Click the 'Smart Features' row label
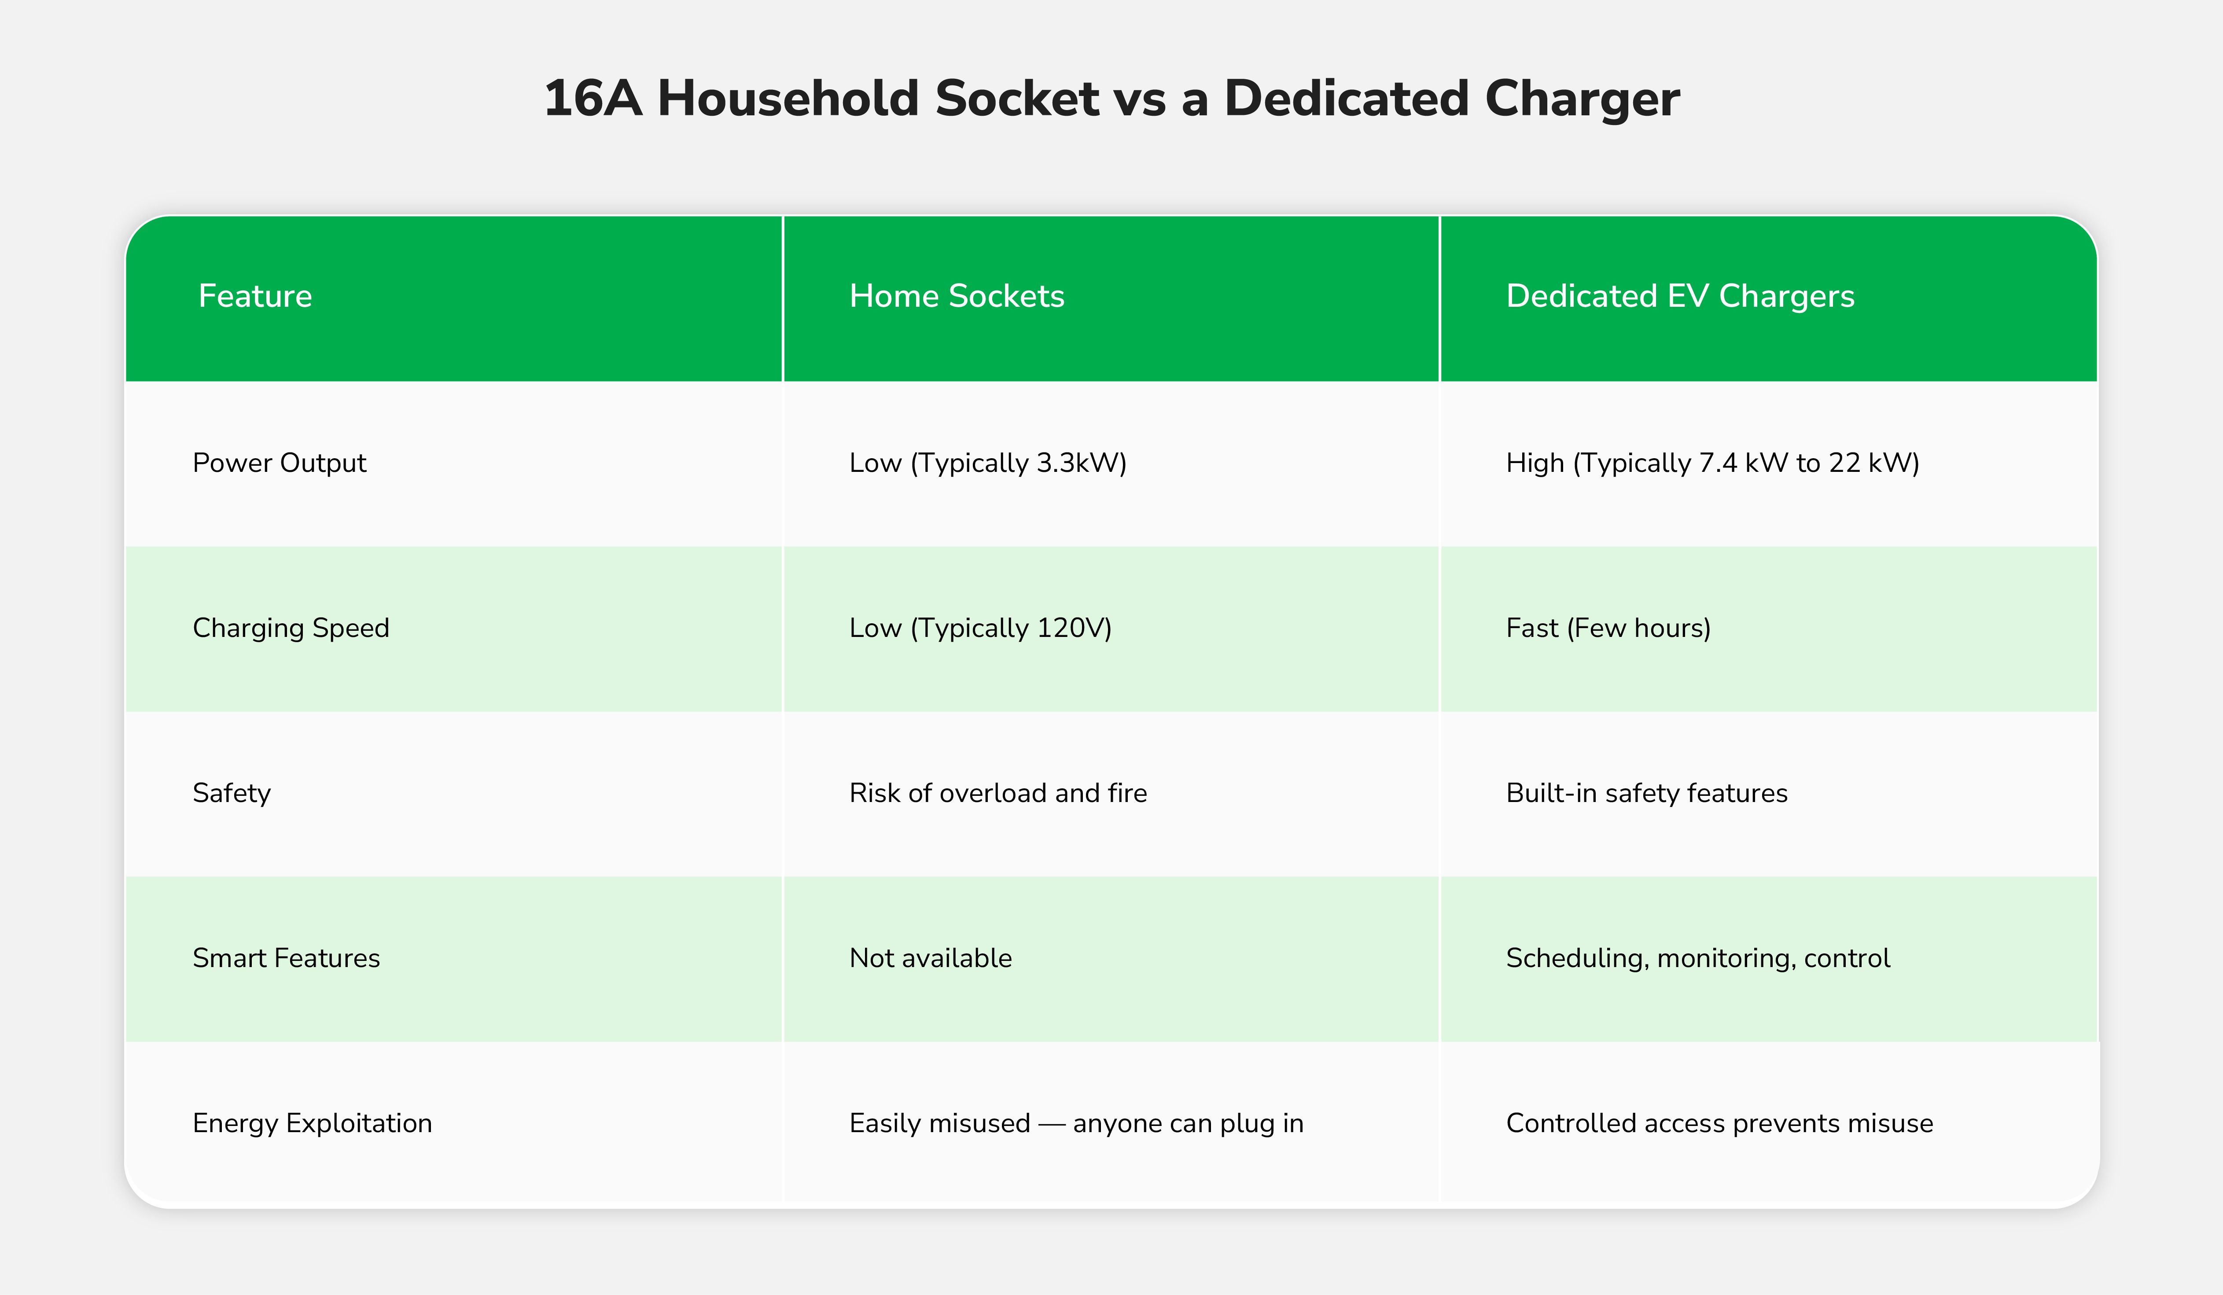Screen dimensions: 2223x1295 (286, 958)
